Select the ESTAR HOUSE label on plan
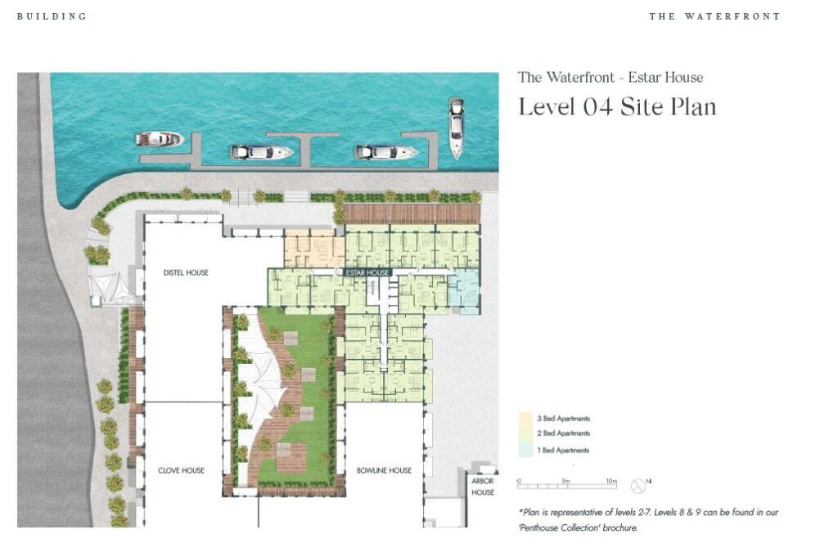838x543 pixels. coord(367,272)
